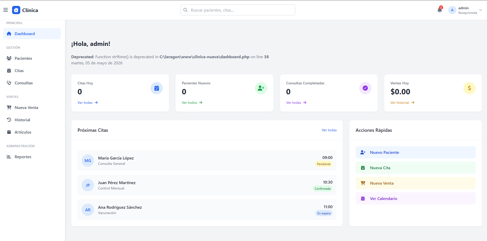Click the user-plus icon on Pacientes Nuevos card
This screenshot has height=241, width=487.
[261, 88]
